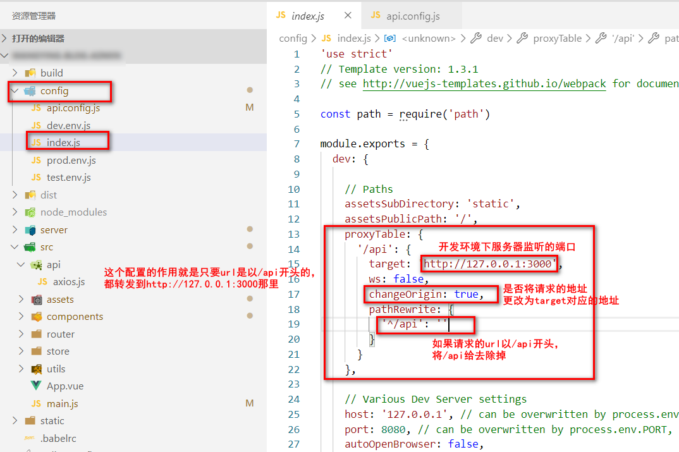Click the '/api' breadcrumb segment
This screenshot has height=452, width=679.
coord(623,38)
